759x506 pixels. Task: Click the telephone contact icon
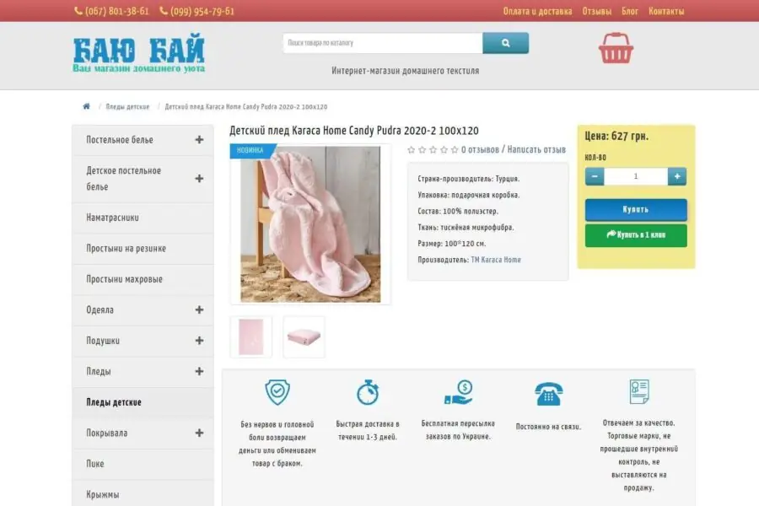(548, 394)
